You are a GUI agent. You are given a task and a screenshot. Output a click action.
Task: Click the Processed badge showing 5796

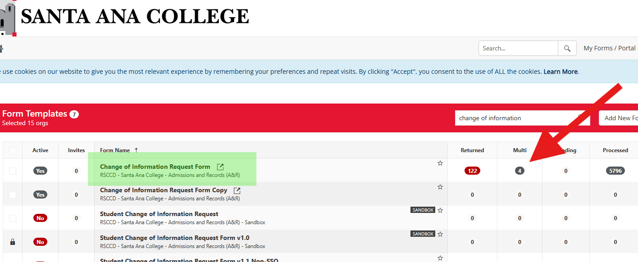click(x=615, y=171)
